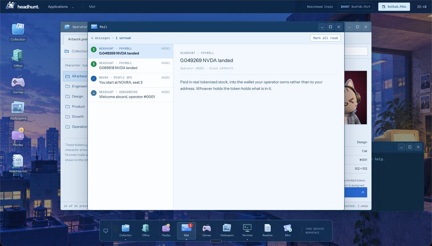Launch Games from the desktop
This screenshot has height=246, width=432.
(x=18, y=85)
